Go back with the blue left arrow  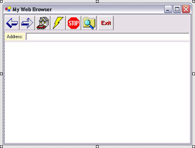[x=12, y=23]
